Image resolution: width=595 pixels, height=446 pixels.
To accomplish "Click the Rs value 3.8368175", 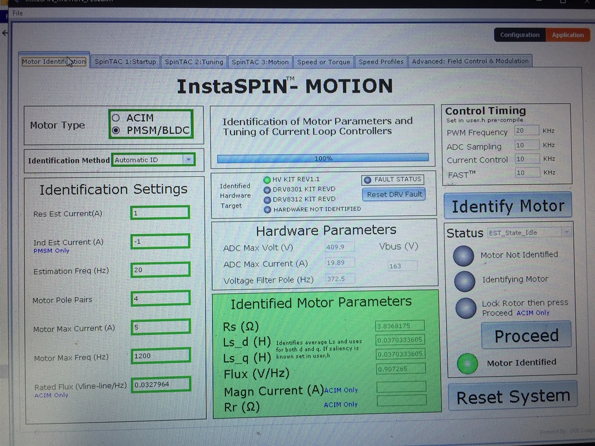I will pyautogui.click(x=400, y=326).
